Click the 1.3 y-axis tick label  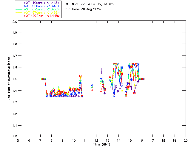[15, 102]
